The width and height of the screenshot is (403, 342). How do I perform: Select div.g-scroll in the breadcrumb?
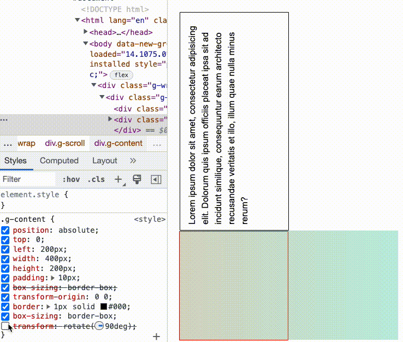coord(65,143)
